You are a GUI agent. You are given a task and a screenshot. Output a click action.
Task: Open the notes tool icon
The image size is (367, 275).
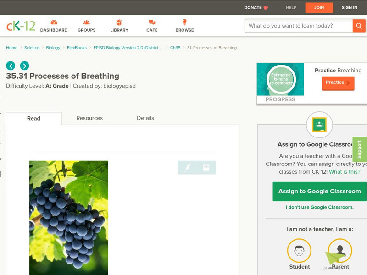(x=206, y=167)
